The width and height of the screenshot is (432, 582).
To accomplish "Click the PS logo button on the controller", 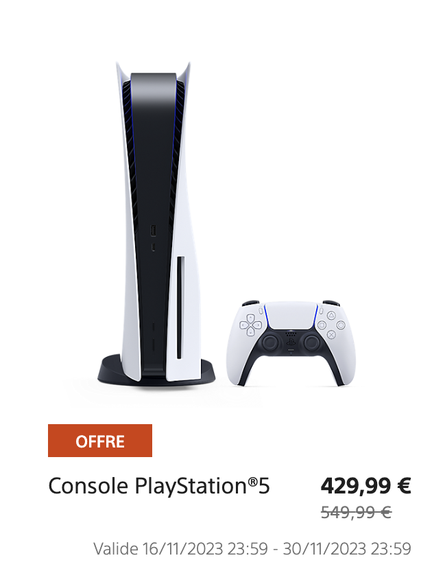I will coord(291,342).
